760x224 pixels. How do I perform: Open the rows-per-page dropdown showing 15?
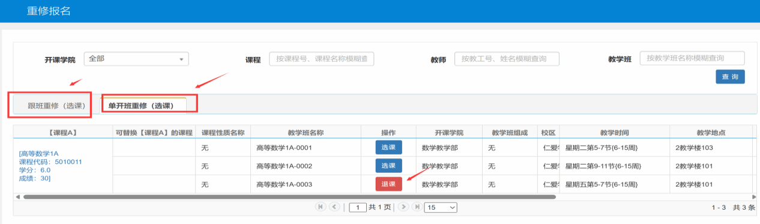(x=441, y=207)
